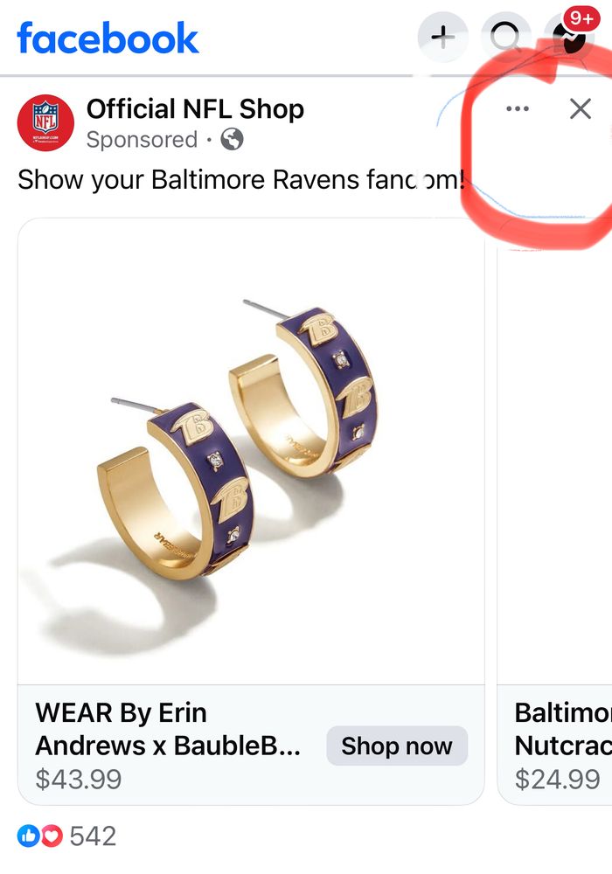This screenshot has width=612, height=874.
Task: Tap the $43.99 price
Action: click(79, 779)
